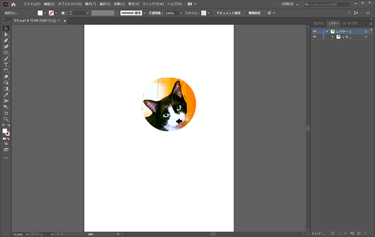Screen dimensions: 375x237
Task: Click the fill color swatch in control bar
Action: (40, 13)
